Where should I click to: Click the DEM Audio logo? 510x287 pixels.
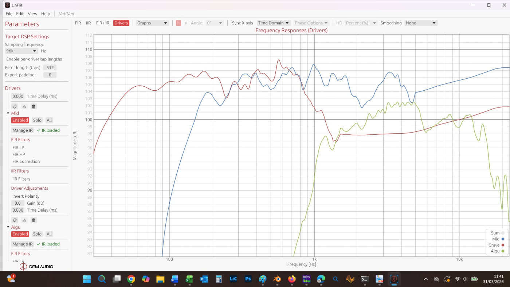point(36,267)
